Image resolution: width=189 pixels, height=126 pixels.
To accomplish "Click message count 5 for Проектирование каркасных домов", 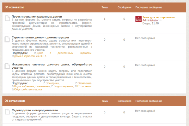I will click(x=124, y=19).
